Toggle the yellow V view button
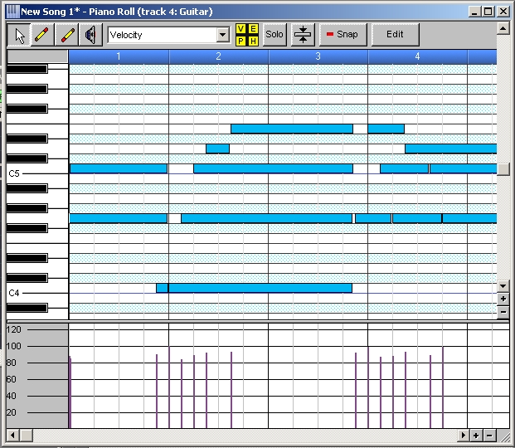 point(240,29)
